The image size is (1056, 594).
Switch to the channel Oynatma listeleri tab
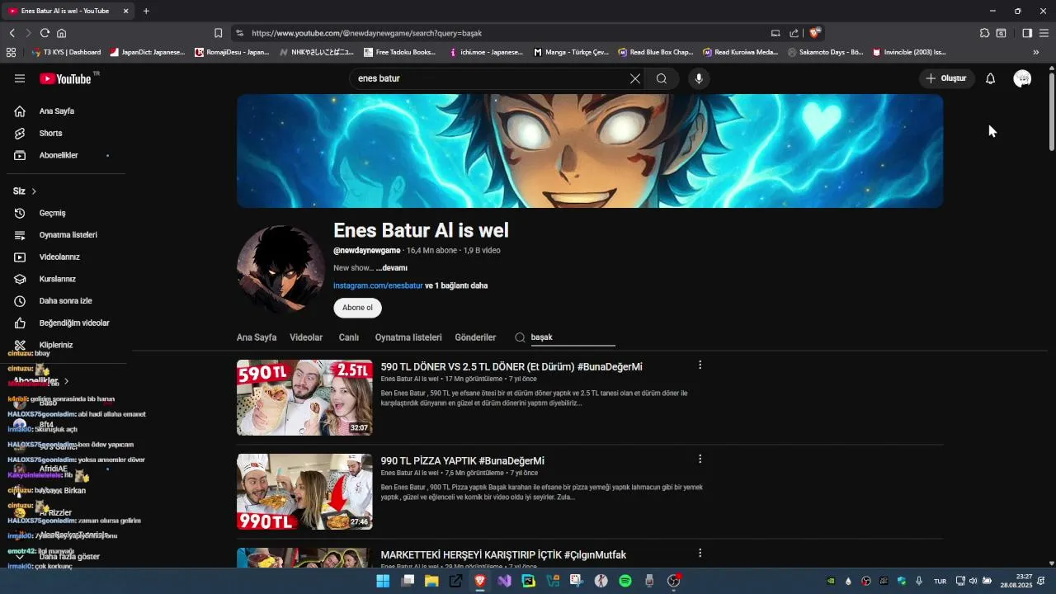coord(408,337)
